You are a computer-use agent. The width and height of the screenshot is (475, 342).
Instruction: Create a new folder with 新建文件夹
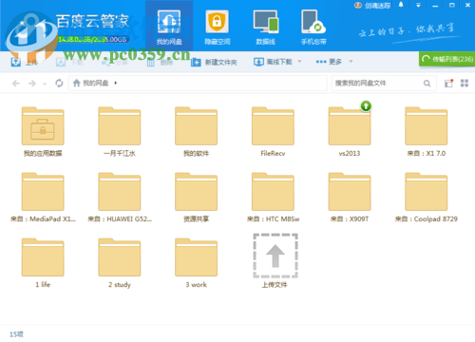214,62
